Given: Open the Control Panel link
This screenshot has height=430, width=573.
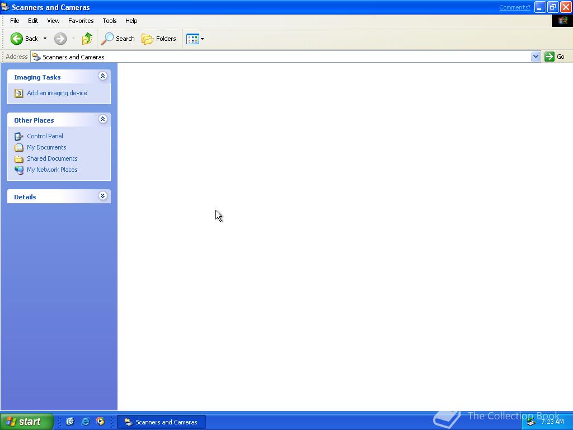Looking at the screenshot, I should (x=45, y=136).
